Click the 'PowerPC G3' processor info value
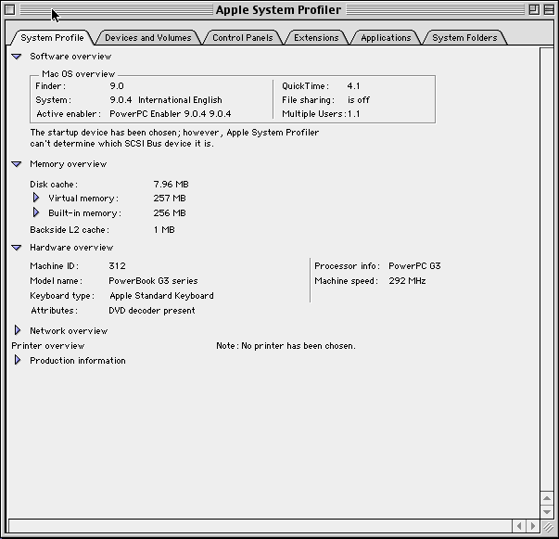Viewport: 559px width, 539px height. pos(414,265)
